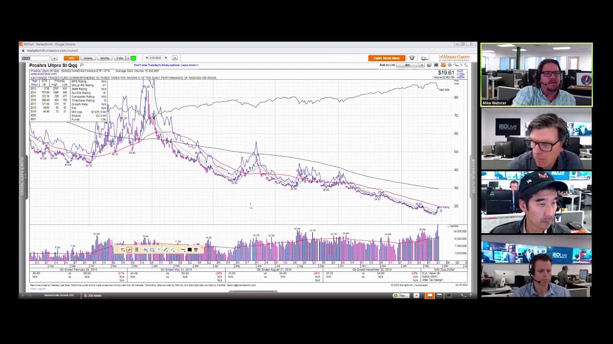Open the settings gear menu in toolbar

click(x=424, y=58)
